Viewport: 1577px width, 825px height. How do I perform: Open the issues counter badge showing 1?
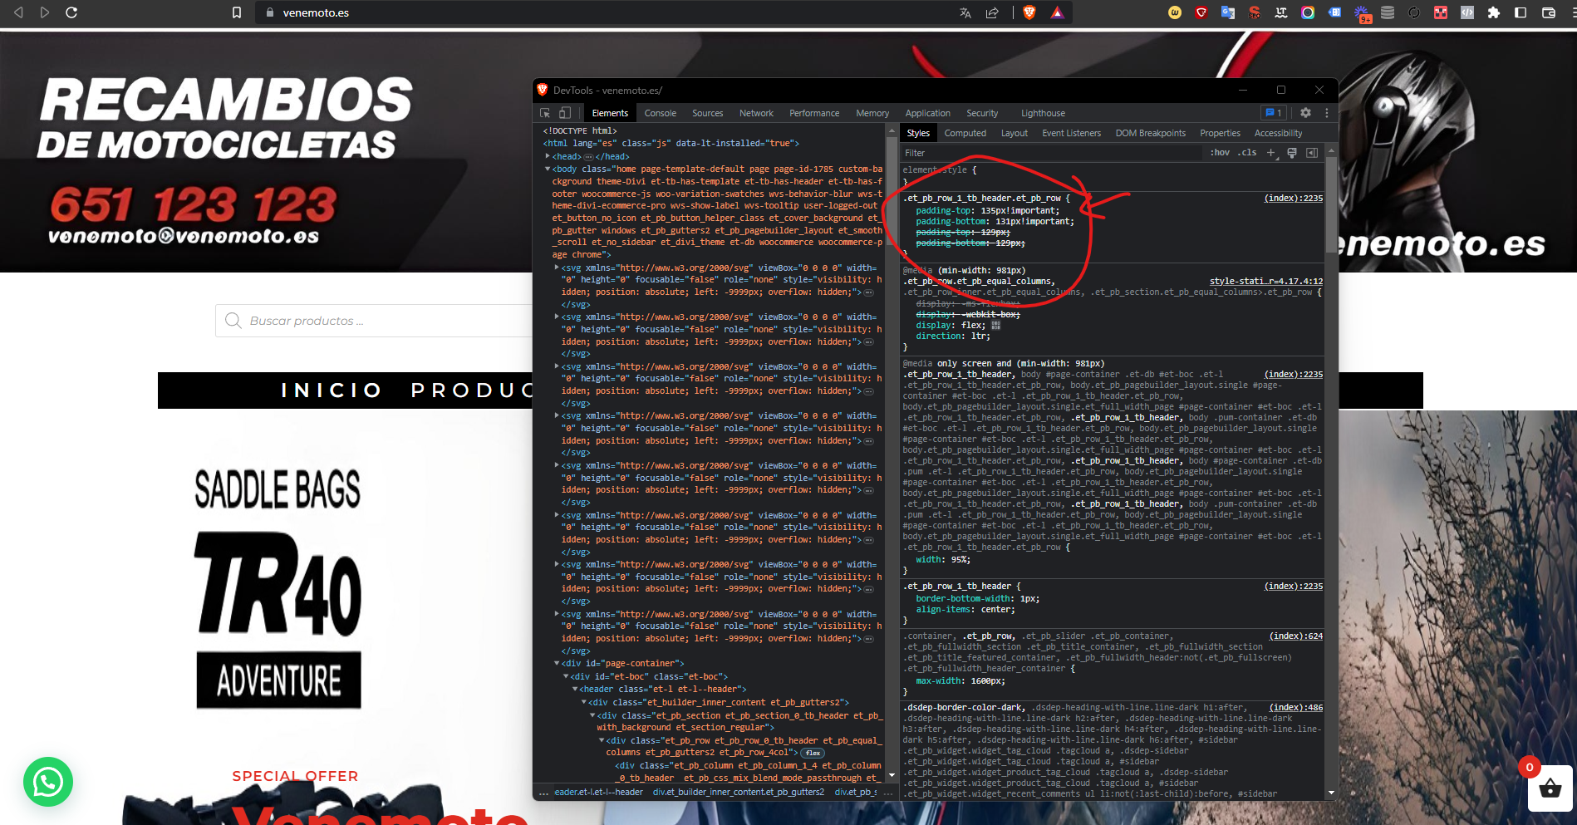pyautogui.click(x=1274, y=113)
